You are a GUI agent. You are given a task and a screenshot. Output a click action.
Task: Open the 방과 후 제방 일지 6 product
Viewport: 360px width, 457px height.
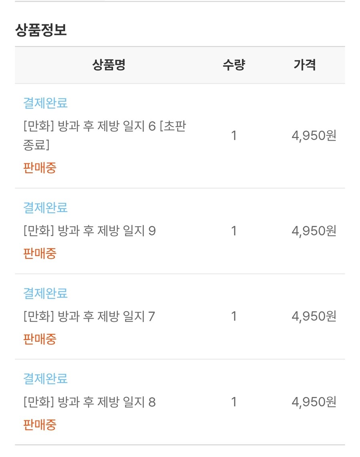pyautogui.click(x=104, y=136)
